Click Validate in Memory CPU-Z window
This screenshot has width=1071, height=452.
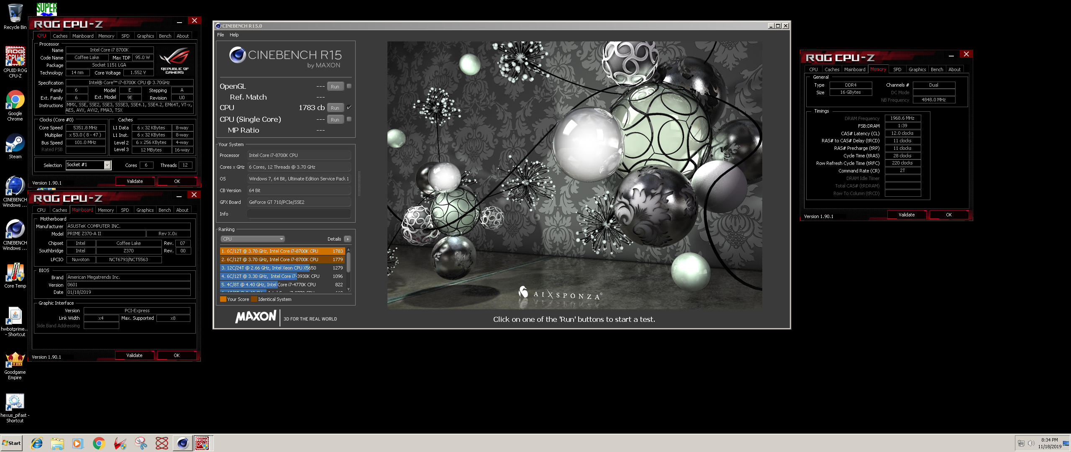(x=907, y=215)
